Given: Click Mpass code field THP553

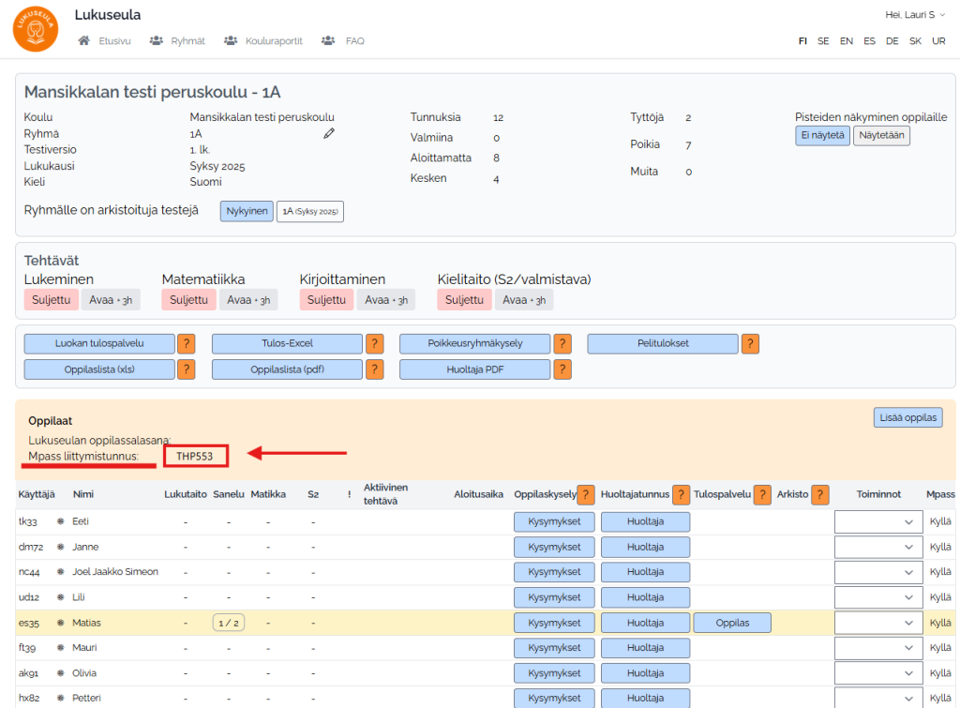Looking at the screenshot, I should click(196, 457).
